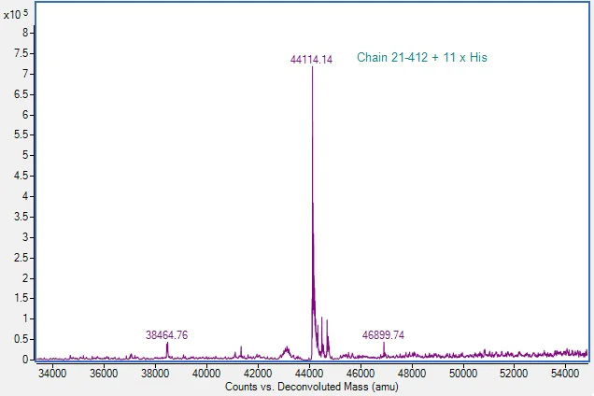Click the y-axis tick label 1.5

[21, 298]
